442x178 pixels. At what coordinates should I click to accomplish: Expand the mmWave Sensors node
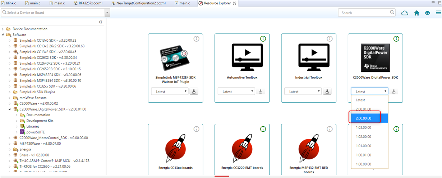pyautogui.click(x=10, y=98)
